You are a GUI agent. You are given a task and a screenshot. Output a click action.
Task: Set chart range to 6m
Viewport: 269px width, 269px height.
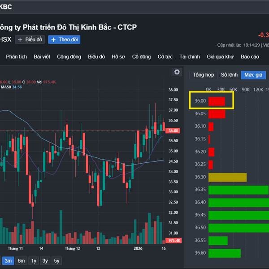(21, 260)
